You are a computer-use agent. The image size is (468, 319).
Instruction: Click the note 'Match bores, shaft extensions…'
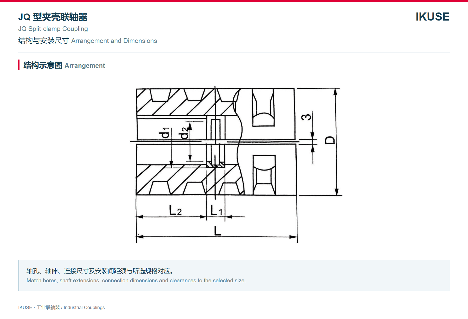point(136,281)
